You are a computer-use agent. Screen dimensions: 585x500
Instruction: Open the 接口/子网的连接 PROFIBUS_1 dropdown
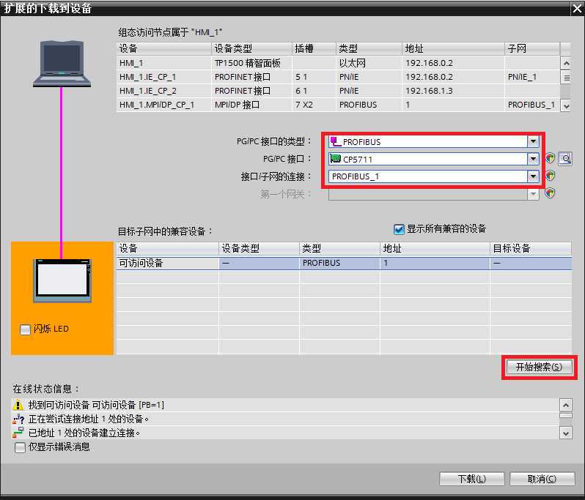[x=534, y=176]
